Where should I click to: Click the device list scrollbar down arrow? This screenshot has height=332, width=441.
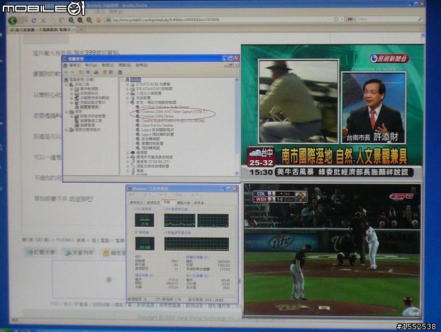[236, 173]
